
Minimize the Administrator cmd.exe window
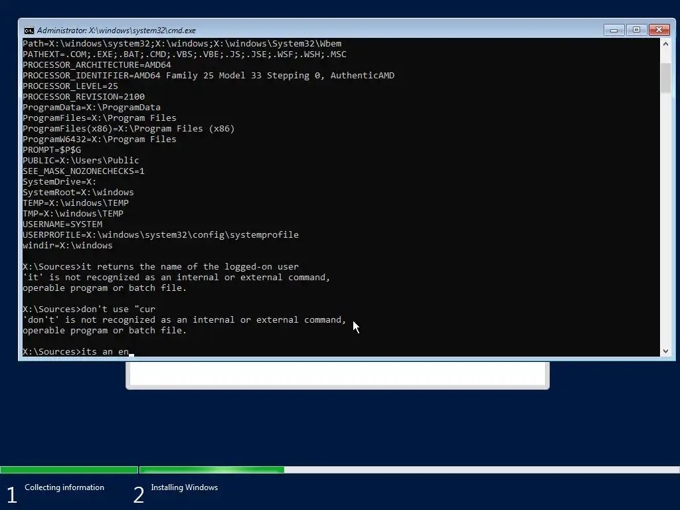pyautogui.click(x=614, y=30)
